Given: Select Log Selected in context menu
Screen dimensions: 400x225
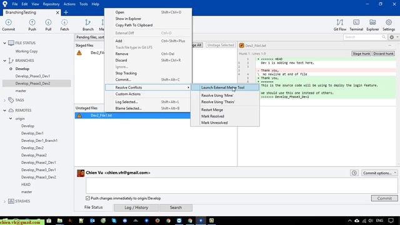Looking at the screenshot, I should point(148,102).
